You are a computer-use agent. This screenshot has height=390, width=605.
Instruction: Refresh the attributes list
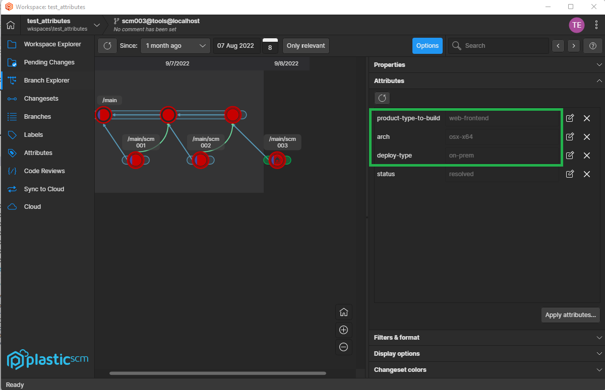(x=382, y=98)
